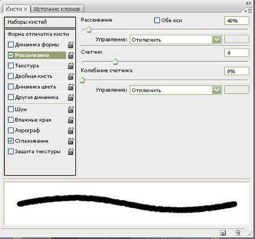
Task: Toggle lock icon for Рассеивание row
Action: (71, 55)
